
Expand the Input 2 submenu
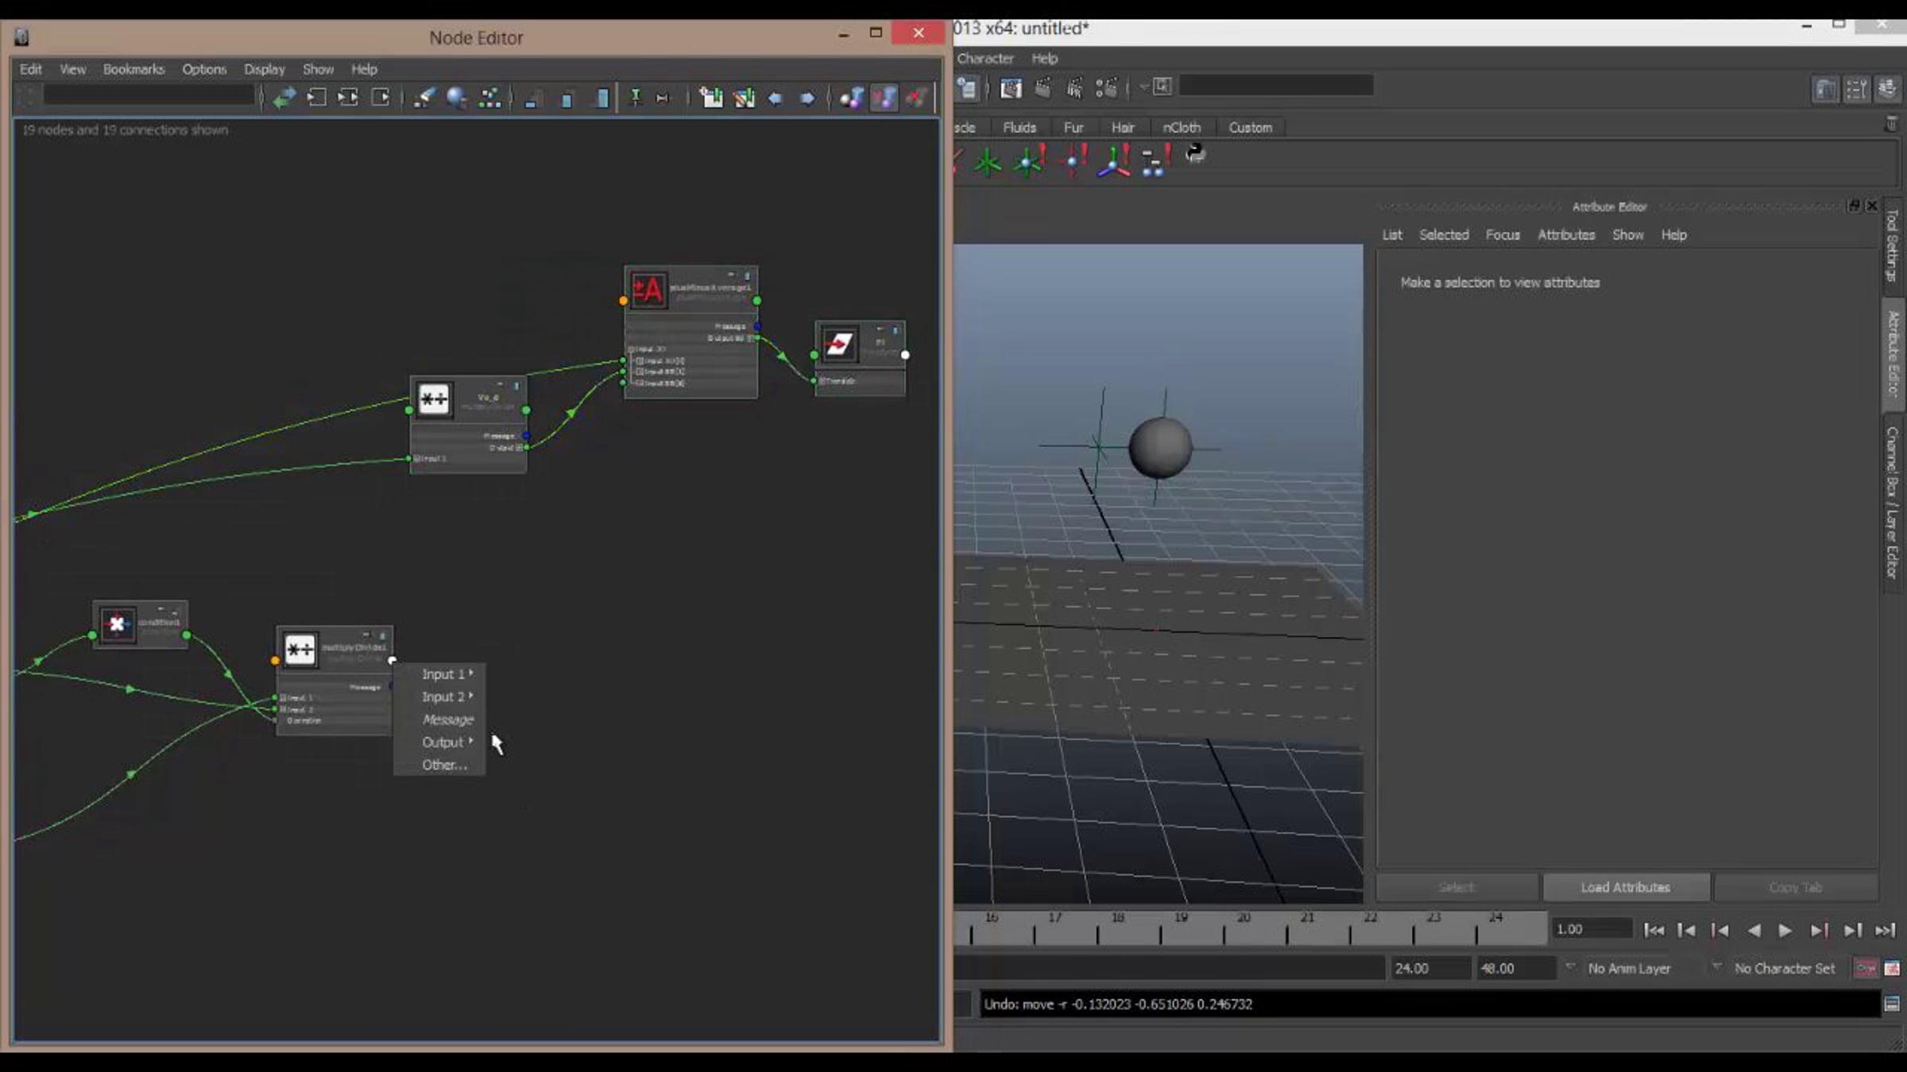[440, 696]
